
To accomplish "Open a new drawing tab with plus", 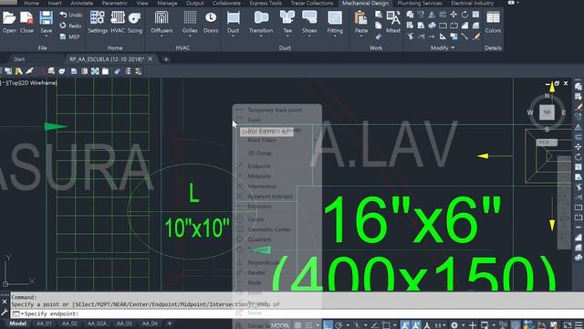I will coord(166,58).
